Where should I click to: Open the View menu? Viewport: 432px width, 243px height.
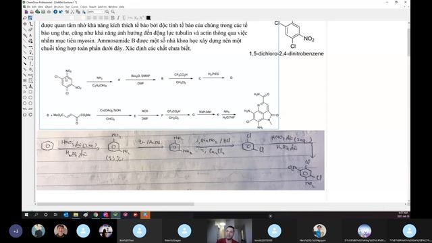click(x=40, y=7)
